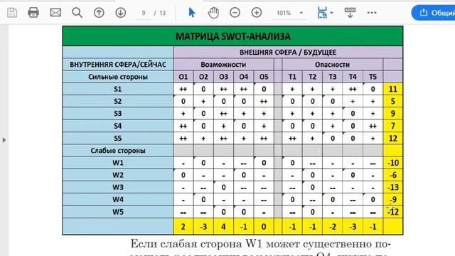
Task: Click the S4/T5 cell with ++
Action: [x=373, y=126]
